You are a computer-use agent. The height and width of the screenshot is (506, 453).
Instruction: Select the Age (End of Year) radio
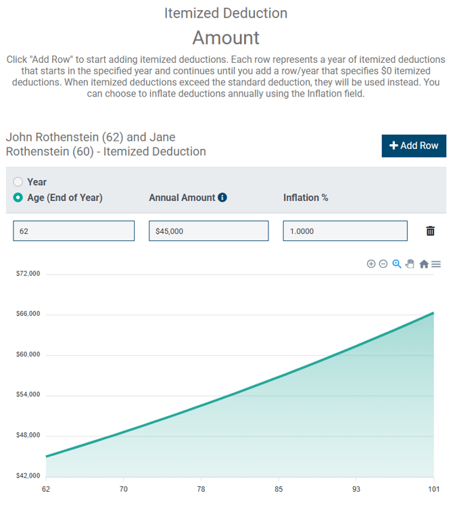(x=18, y=198)
